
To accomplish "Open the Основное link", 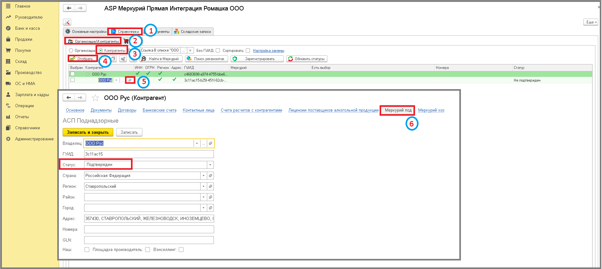I will point(75,110).
